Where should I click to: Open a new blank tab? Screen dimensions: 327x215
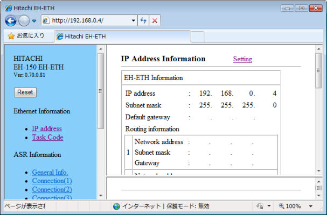(x=197, y=37)
